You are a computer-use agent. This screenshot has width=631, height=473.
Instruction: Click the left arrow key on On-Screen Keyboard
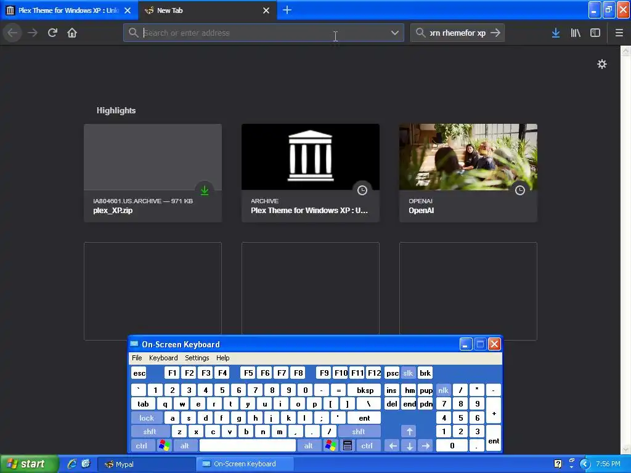393,446
